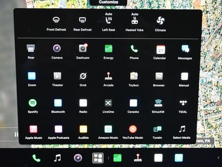This screenshot has width=222, height=167.
Task: Tap the Arcade joystick in the dock
Action: 138,158
